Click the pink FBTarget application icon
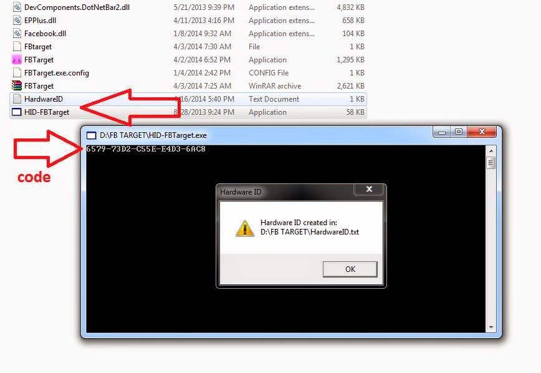 pyautogui.click(x=17, y=60)
